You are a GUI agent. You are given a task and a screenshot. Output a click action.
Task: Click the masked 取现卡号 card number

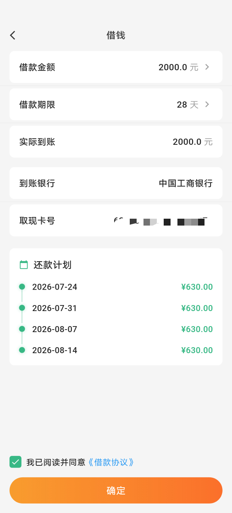point(161,222)
